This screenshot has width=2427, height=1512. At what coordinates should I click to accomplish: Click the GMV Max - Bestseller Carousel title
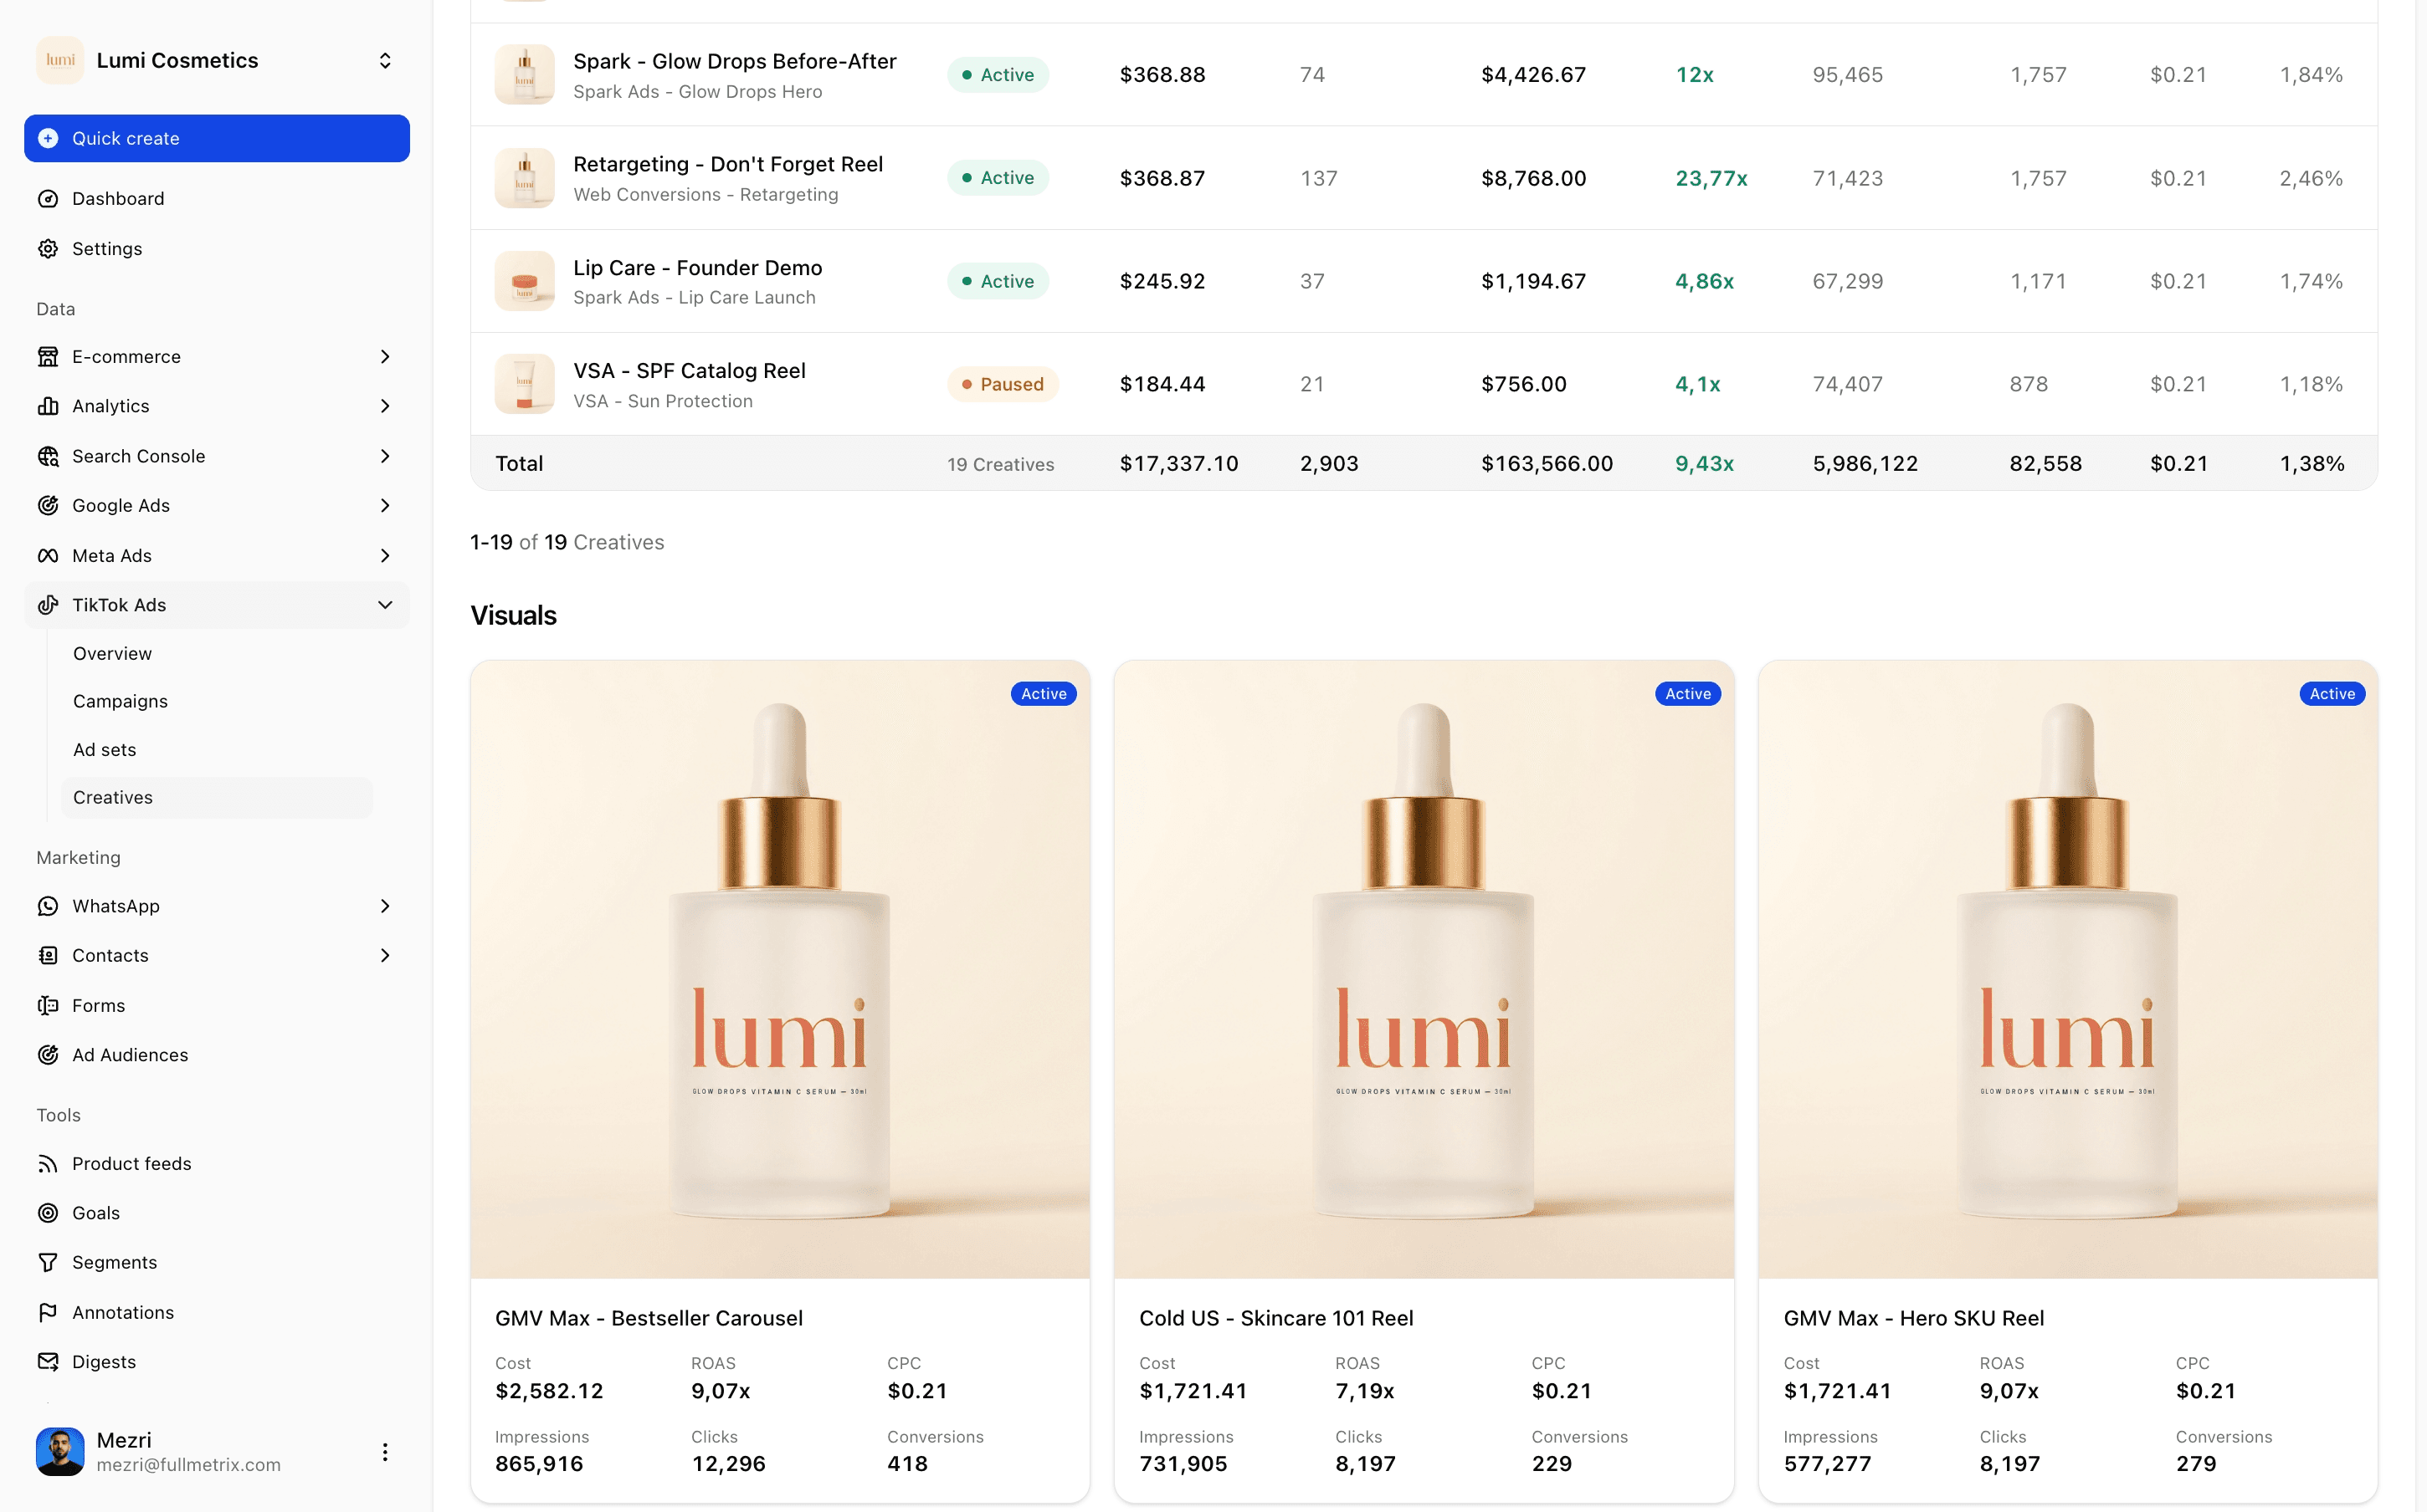(x=649, y=1318)
